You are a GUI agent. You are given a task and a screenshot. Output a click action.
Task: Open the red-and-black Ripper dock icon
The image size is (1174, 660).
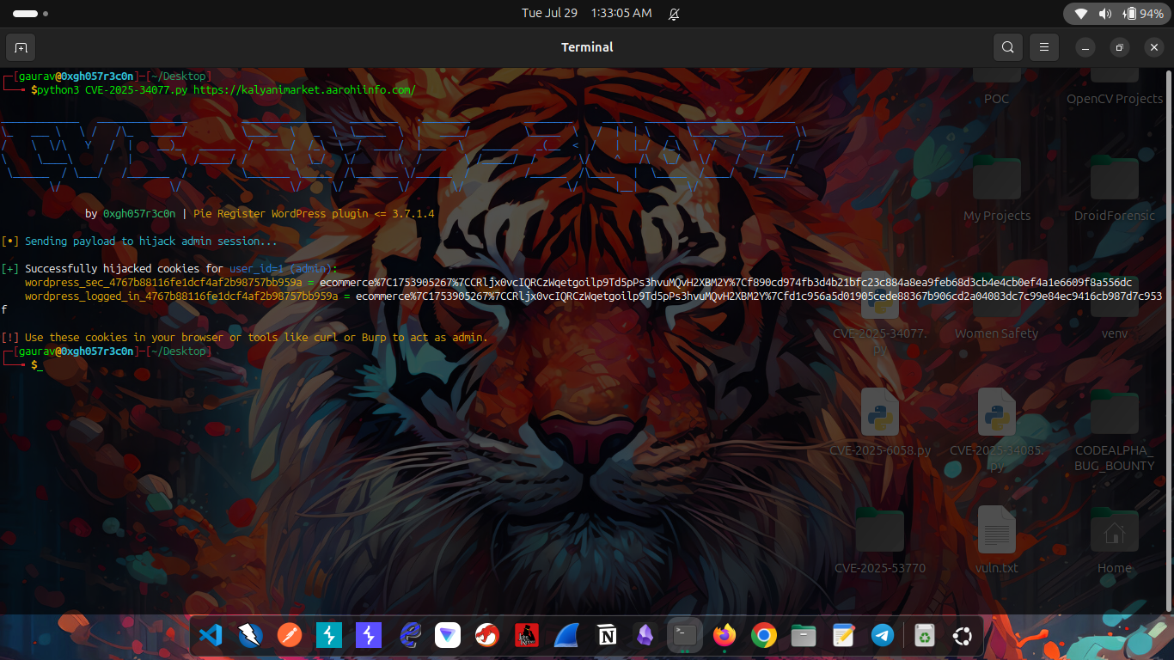point(527,635)
